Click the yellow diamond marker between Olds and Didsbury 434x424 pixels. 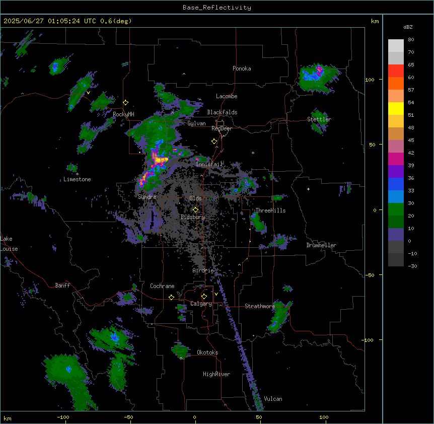195,210
